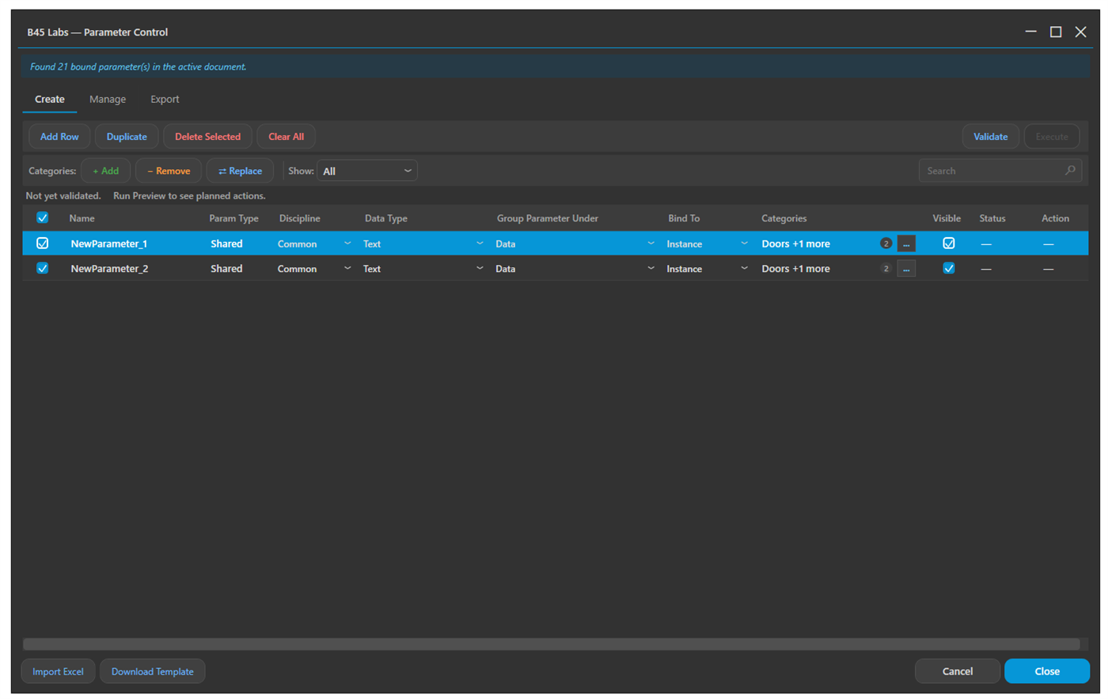The image size is (1108, 699).
Task: Click the Clear All button
Action: [x=286, y=136]
